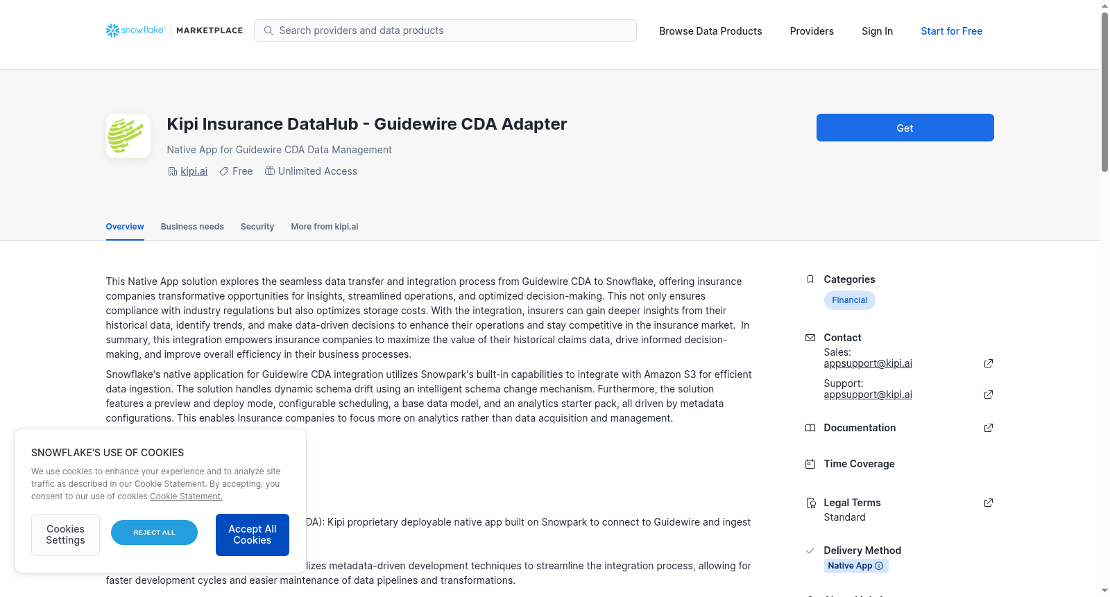This screenshot has width=1110, height=597.
Task: Click the Financial category tag
Action: (x=849, y=300)
